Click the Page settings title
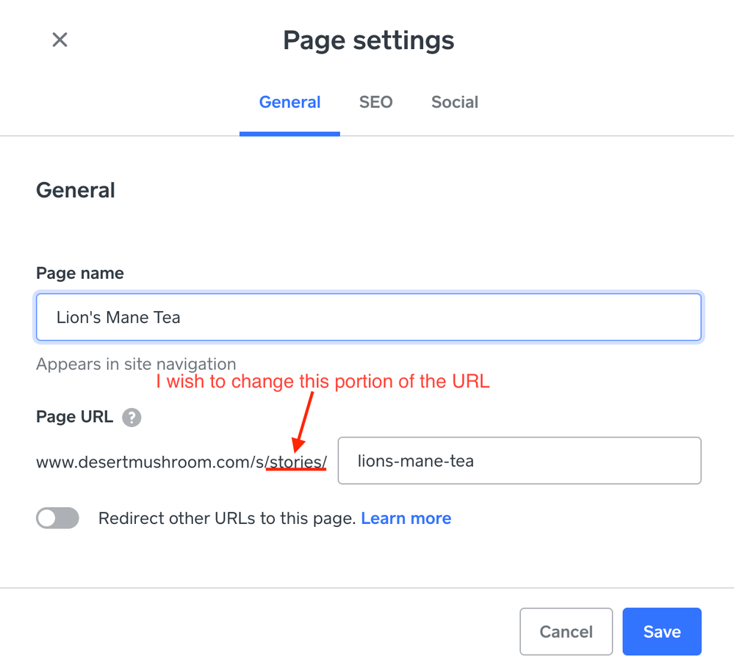The height and width of the screenshot is (670, 734). click(368, 40)
